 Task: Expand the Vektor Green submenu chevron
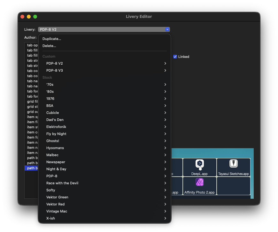pos(165,197)
